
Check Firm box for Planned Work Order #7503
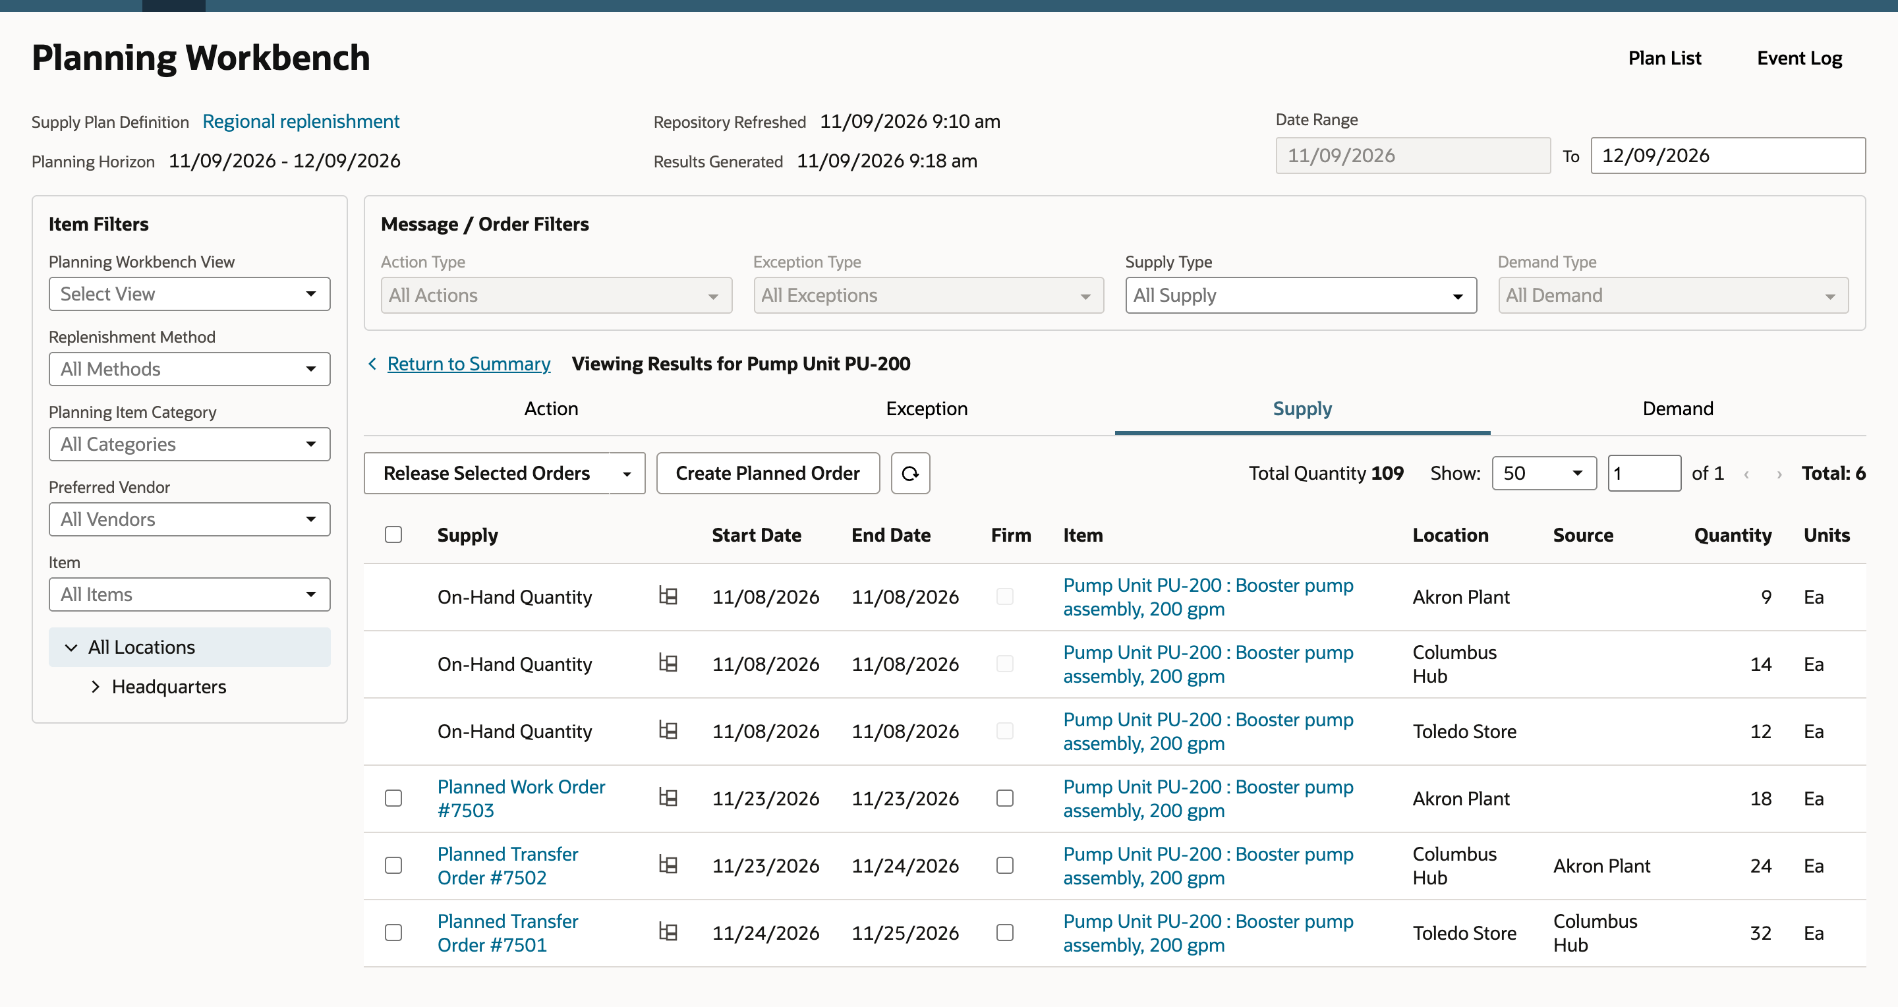(x=1005, y=799)
